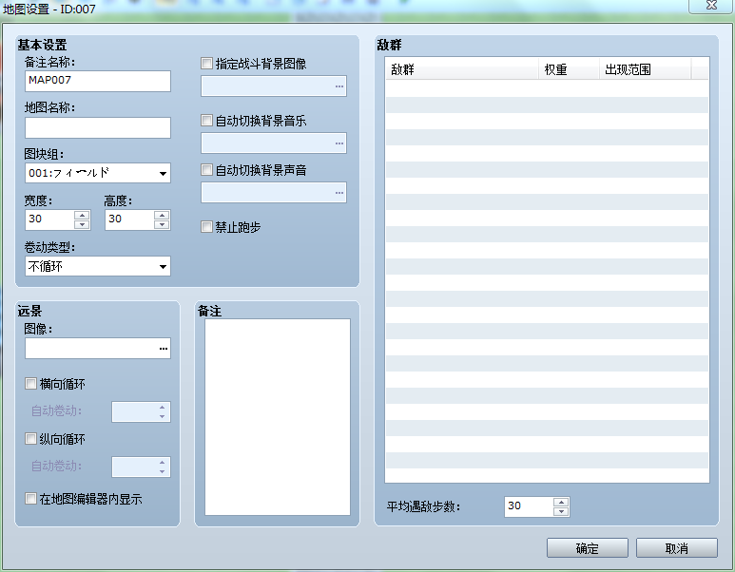Close the 地图设置 dialog window
This screenshot has width=735, height=572.
(711, 6)
